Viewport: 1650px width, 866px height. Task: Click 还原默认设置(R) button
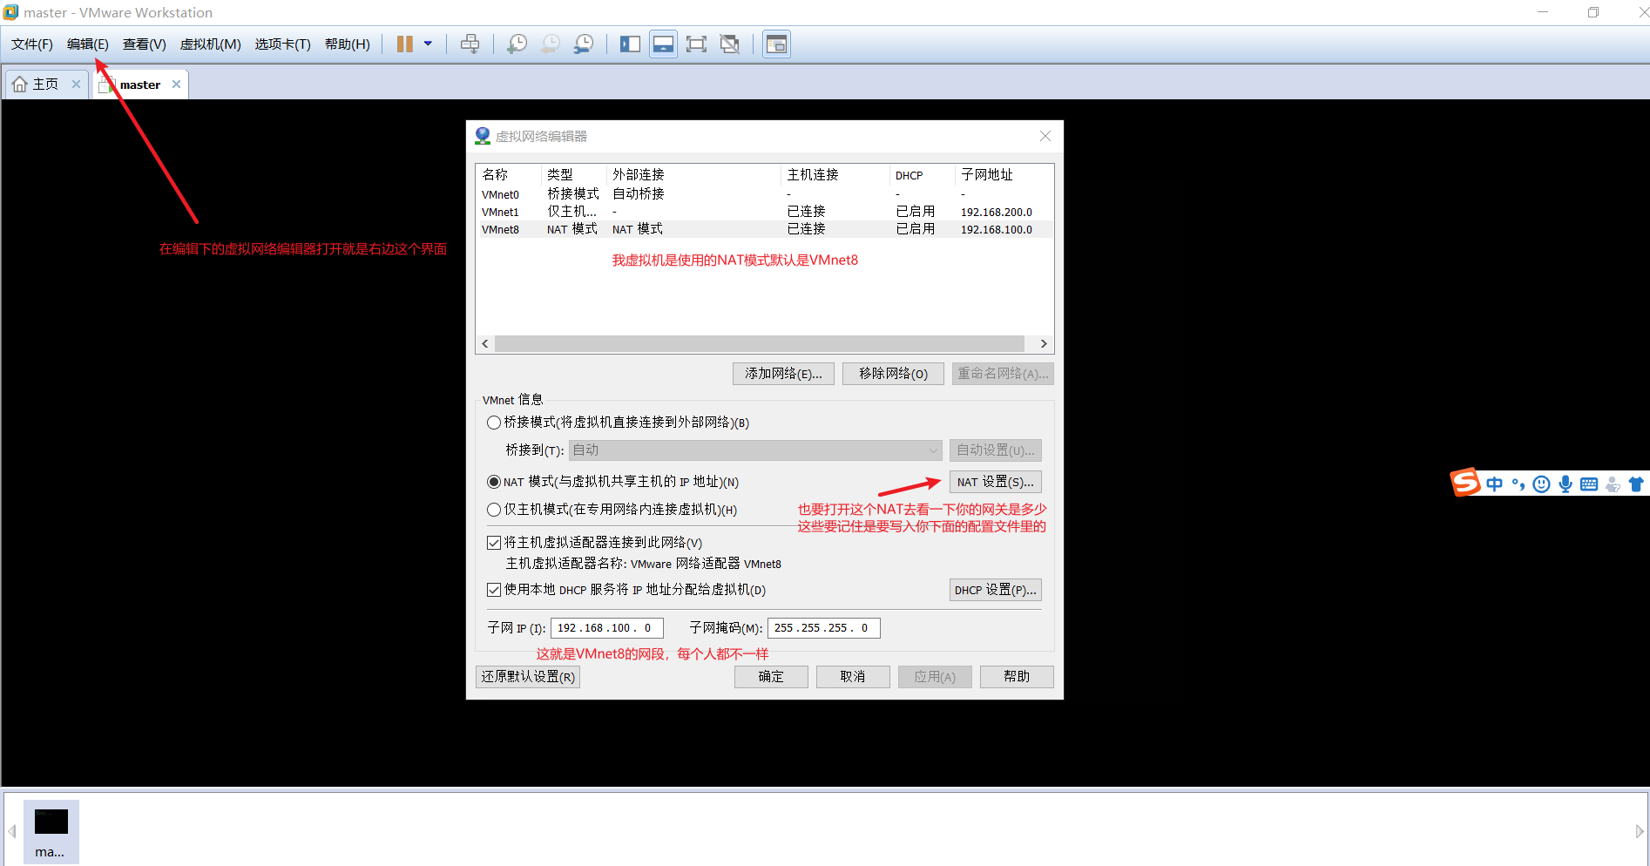click(528, 677)
